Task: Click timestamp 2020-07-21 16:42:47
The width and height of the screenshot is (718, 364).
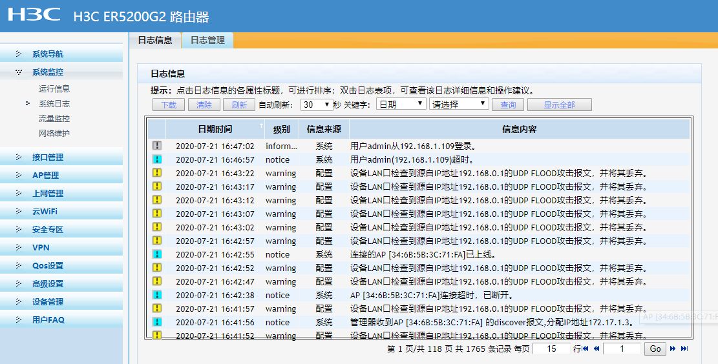Action: (215, 281)
